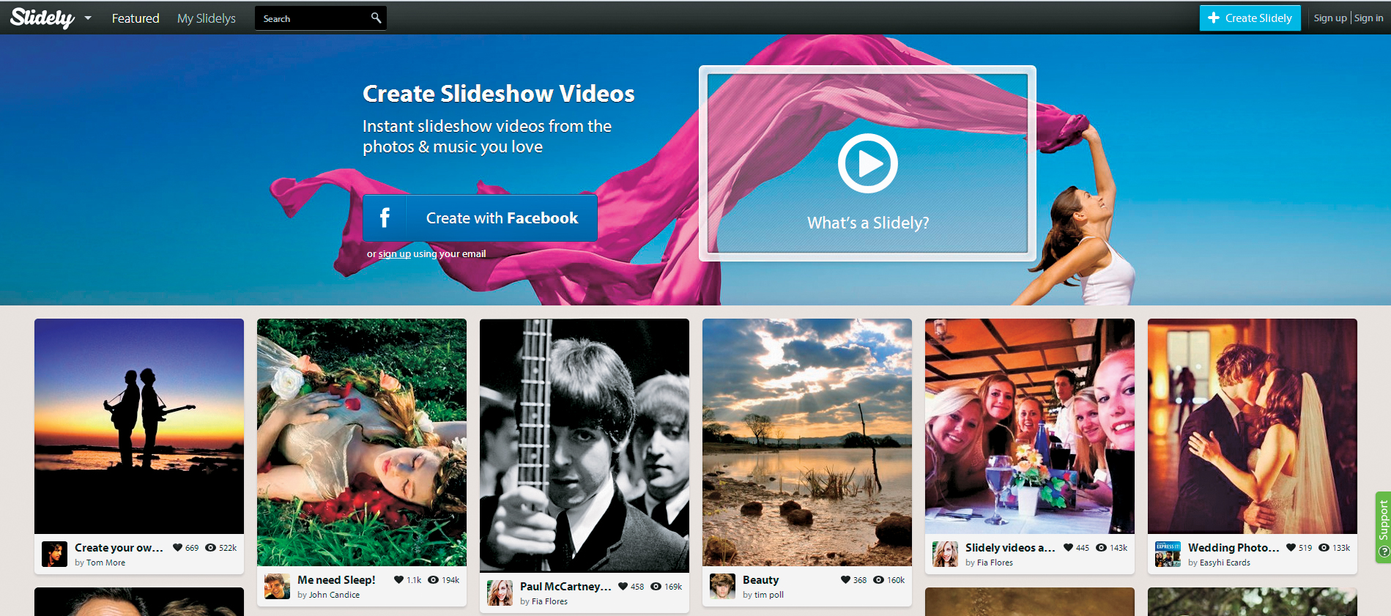Open the sunset guitar silhouette thumbnail

pyautogui.click(x=139, y=426)
